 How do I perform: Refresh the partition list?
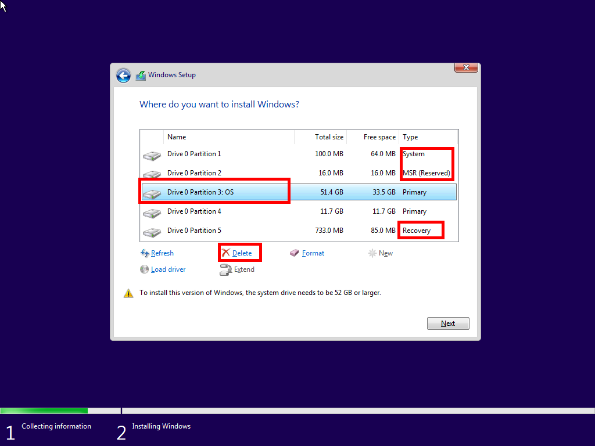[162, 253]
